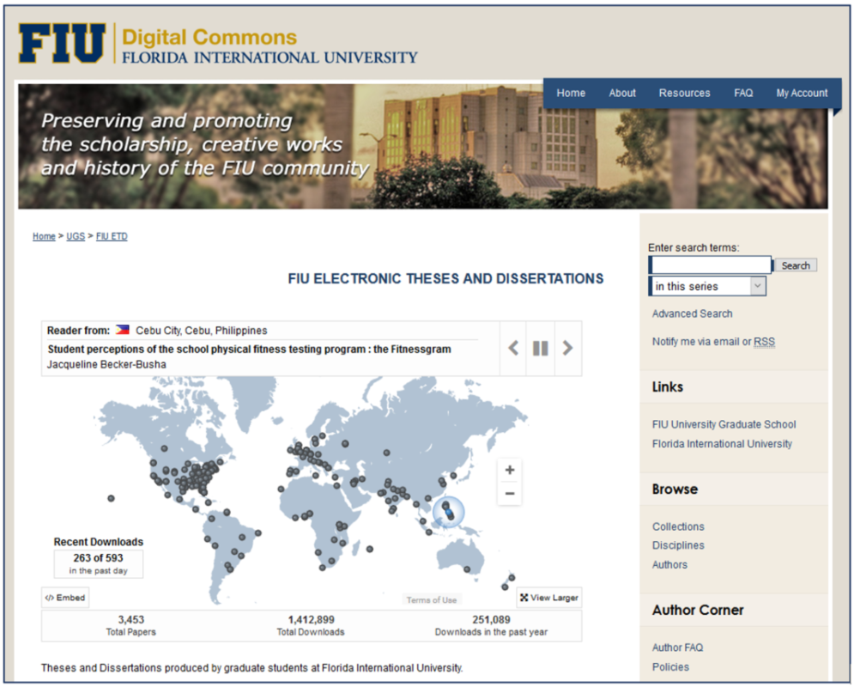This screenshot has width=854, height=687.
Task: Browse Disciplines
Action: point(678,545)
